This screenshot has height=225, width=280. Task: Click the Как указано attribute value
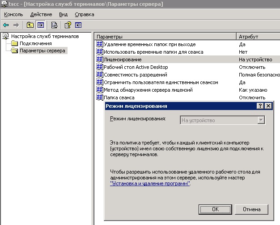[x=253, y=90]
